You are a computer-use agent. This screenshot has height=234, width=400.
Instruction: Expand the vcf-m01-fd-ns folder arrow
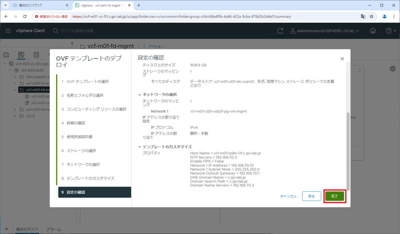click(x=15, y=109)
